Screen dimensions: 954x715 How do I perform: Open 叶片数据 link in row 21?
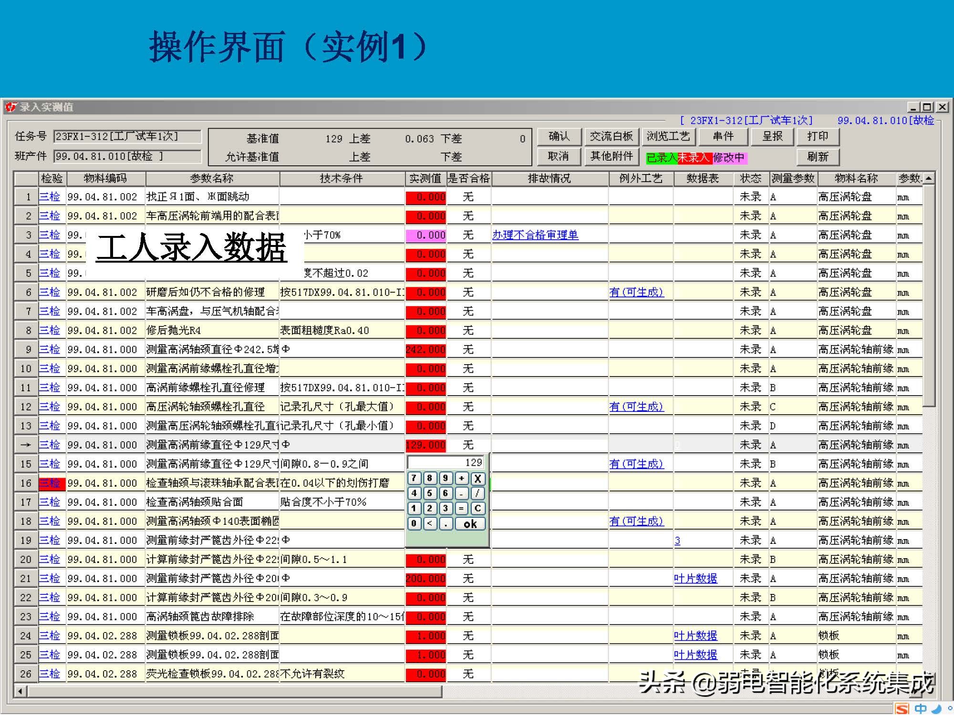coord(695,578)
